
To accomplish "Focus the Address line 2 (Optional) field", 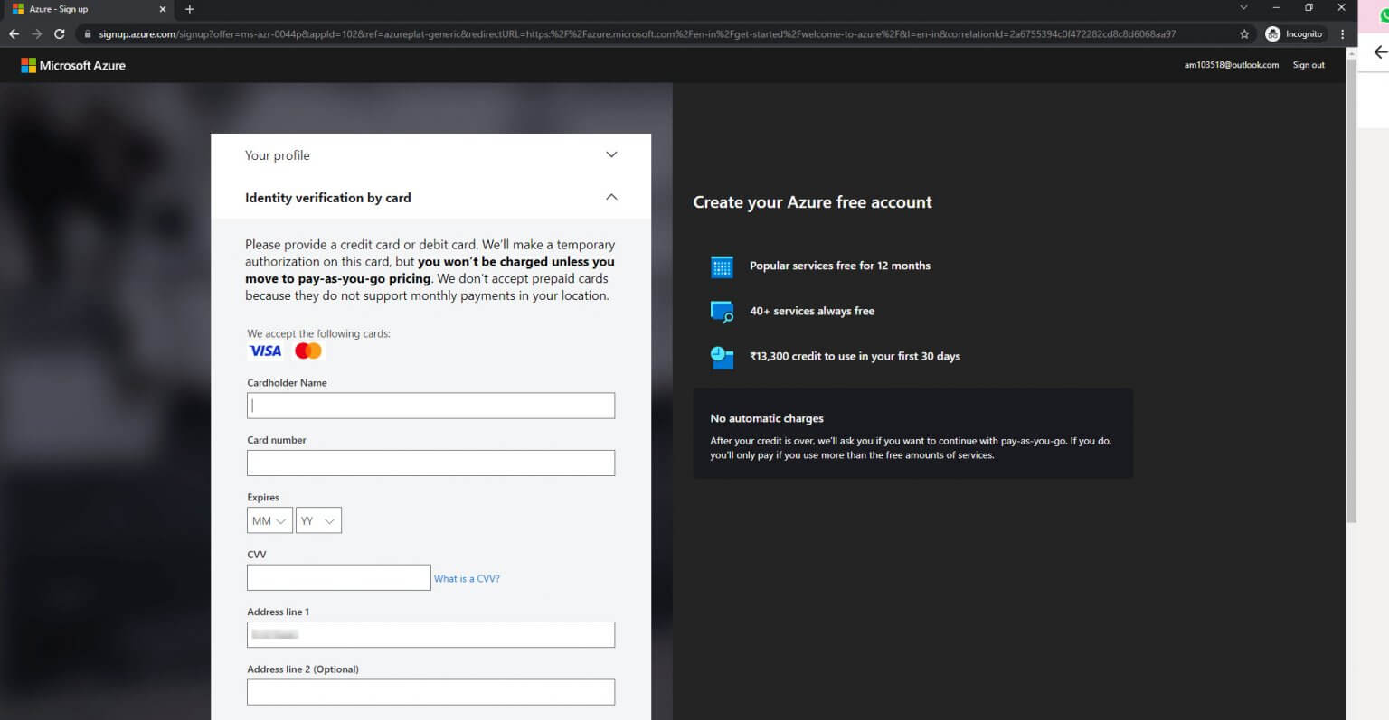I will pyautogui.click(x=430, y=692).
